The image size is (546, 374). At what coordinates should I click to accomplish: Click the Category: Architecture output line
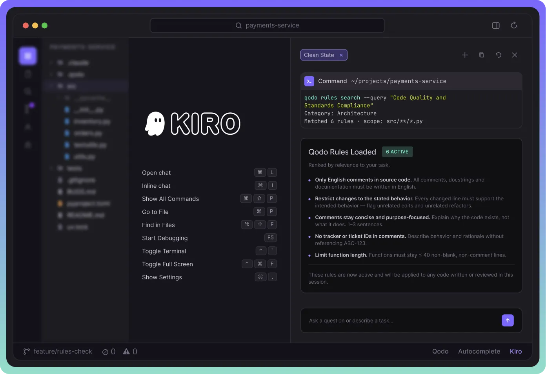(x=340, y=114)
